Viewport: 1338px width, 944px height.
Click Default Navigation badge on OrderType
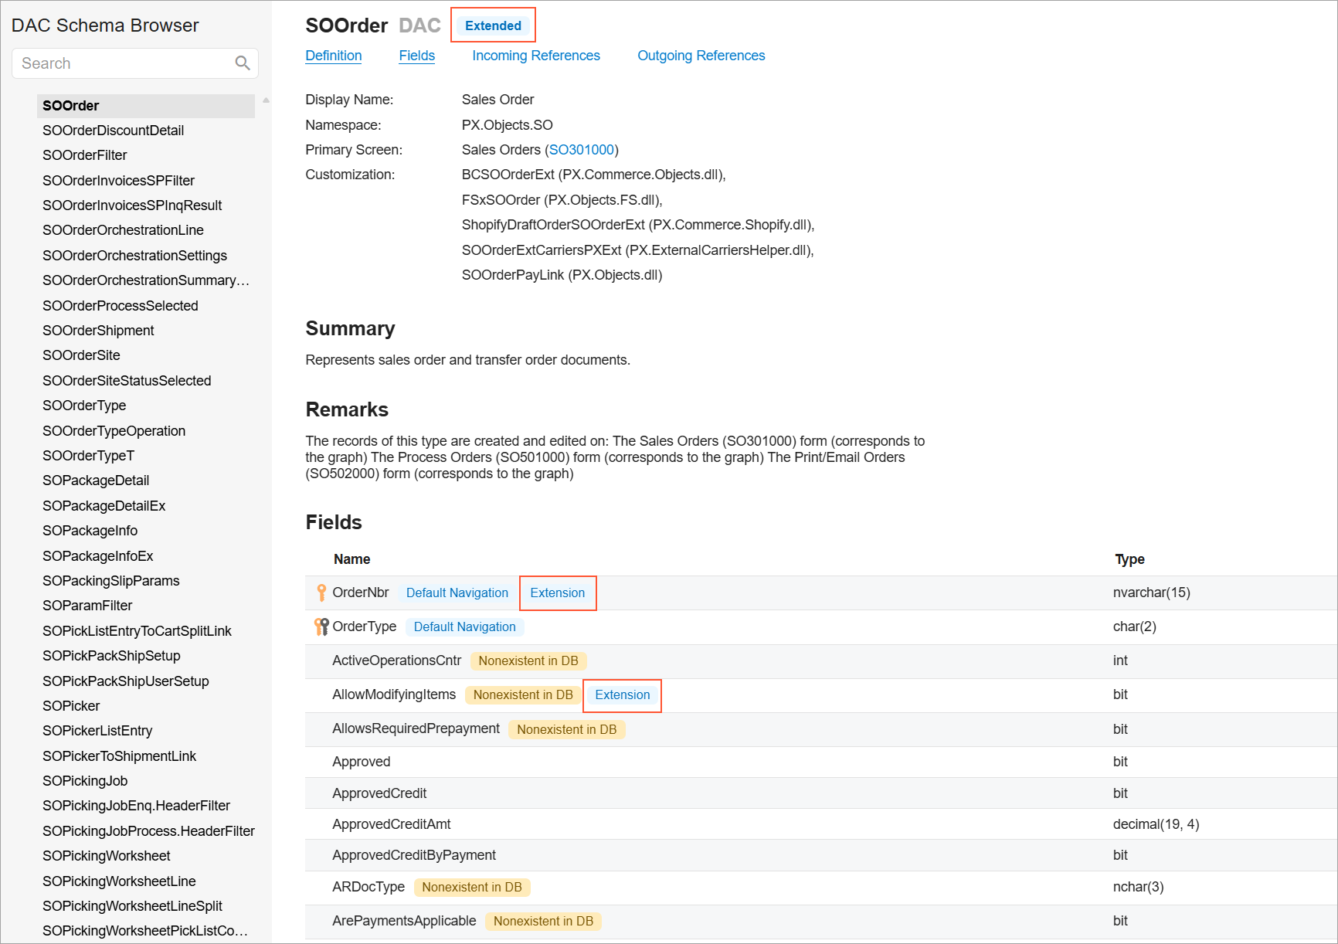coord(465,627)
